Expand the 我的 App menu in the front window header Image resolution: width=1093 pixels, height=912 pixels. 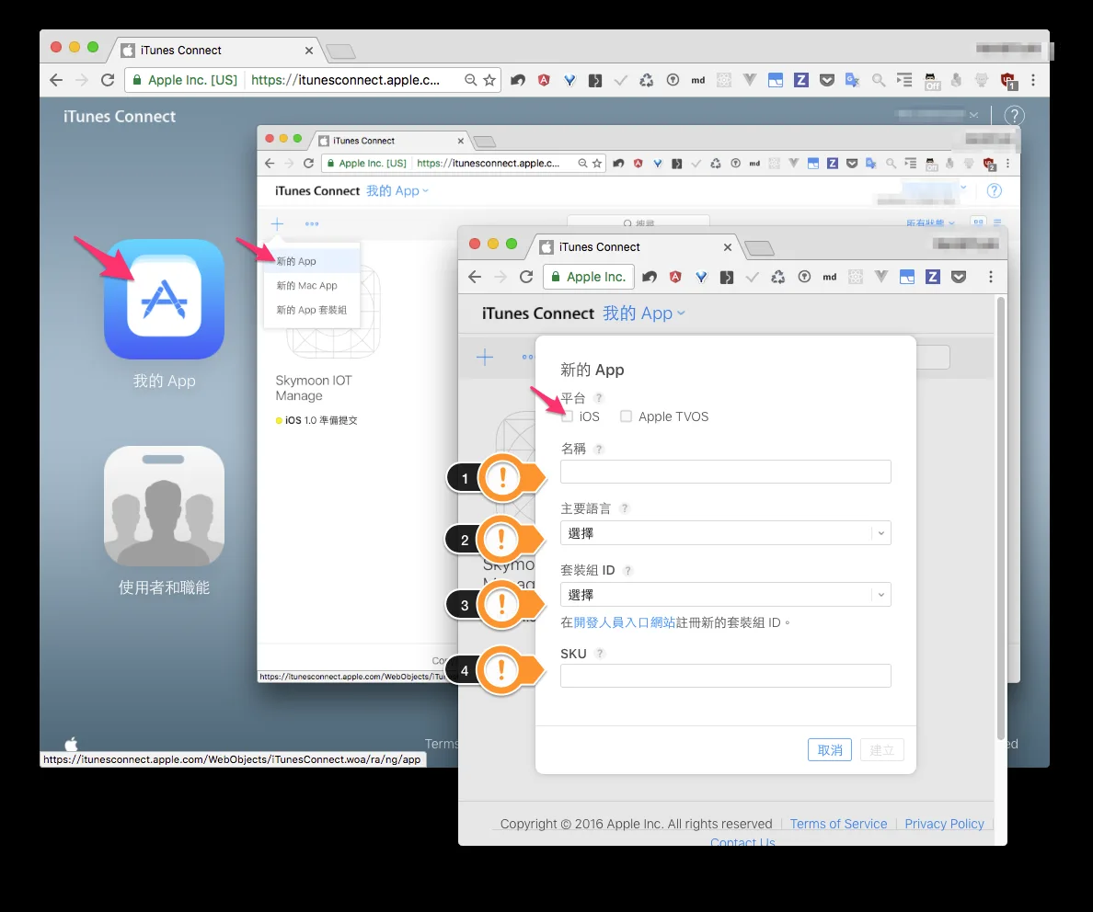(x=643, y=313)
